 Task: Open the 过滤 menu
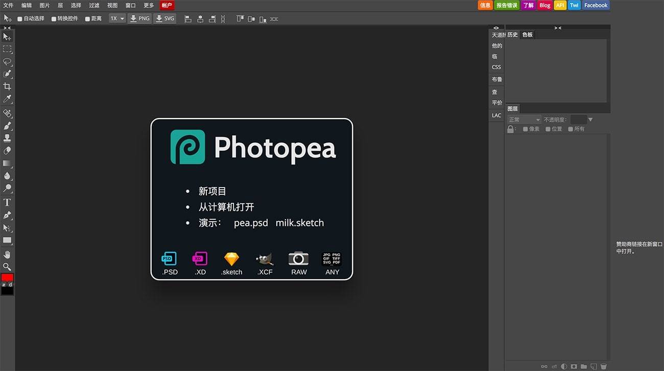tap(94, 5)
